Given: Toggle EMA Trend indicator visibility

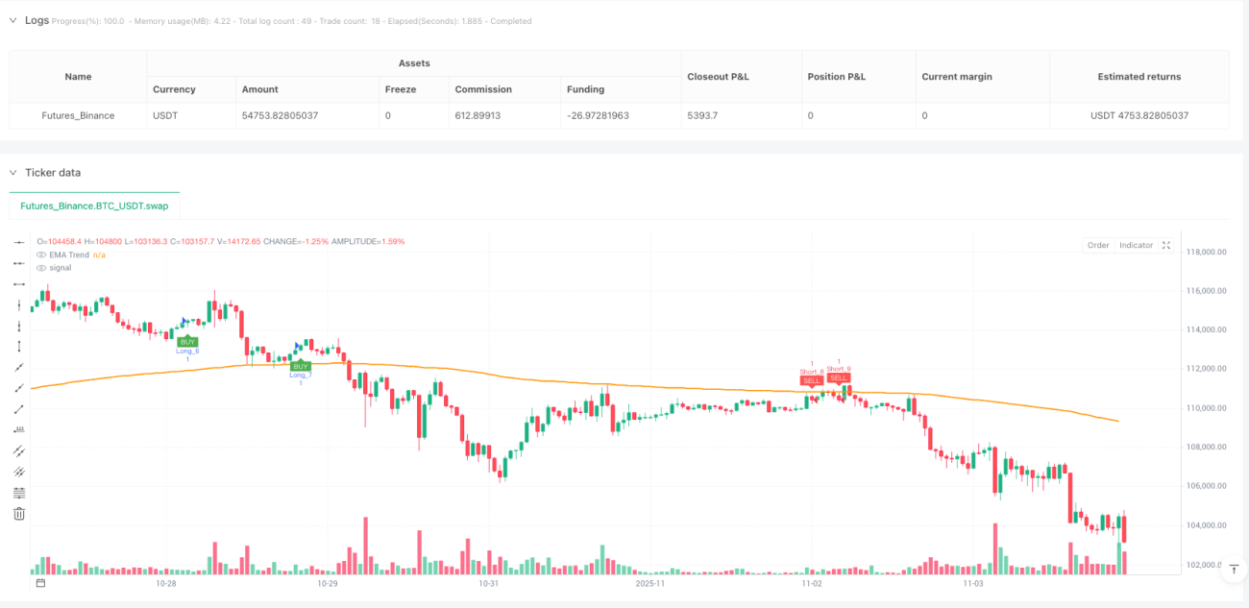Looking at the screenshot, I should 41,255.
